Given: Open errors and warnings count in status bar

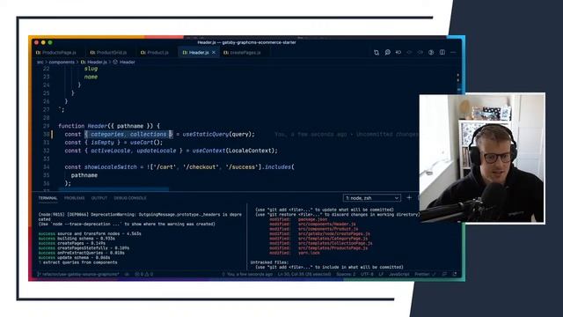Looking at the screenshot, I should (143, 274).
